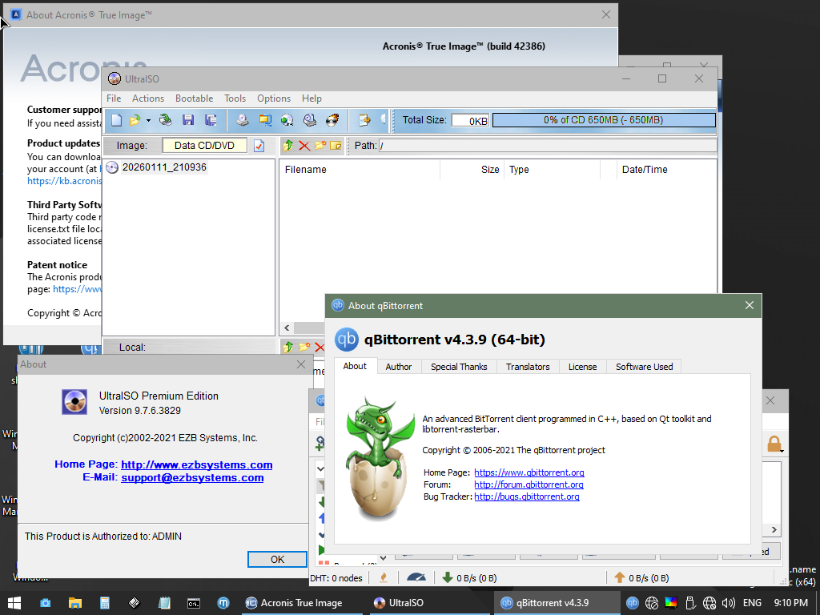Screen dimensions: 820x615
Task: Click the flame icon next to DHT nodes
Action: [384, 577]
